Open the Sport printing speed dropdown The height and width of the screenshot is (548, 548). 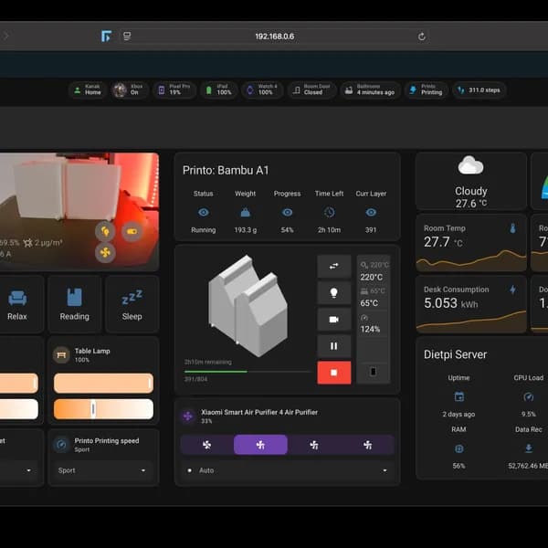[x=103, y=470]
